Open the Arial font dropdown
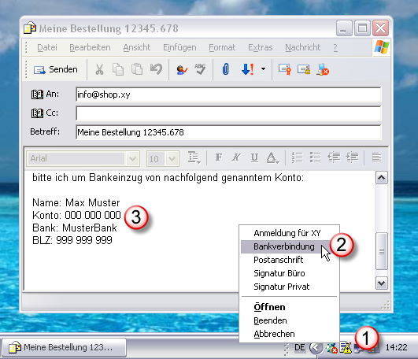 (x=132, y=159)
